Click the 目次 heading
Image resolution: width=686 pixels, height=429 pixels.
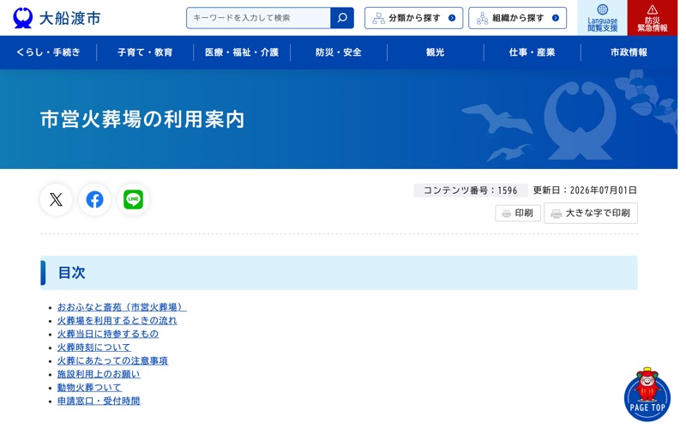click(72, 273)
